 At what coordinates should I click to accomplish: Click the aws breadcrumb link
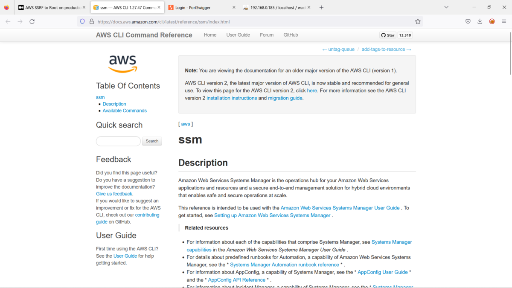(x=186, y=124)
